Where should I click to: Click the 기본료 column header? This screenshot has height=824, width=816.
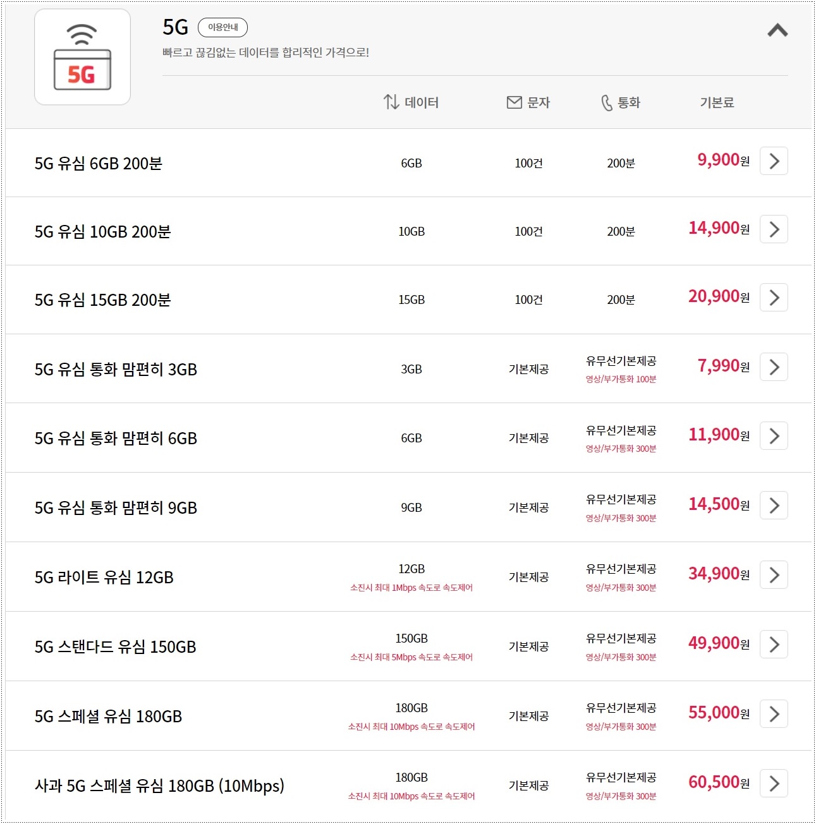click(x=717, y=102)
